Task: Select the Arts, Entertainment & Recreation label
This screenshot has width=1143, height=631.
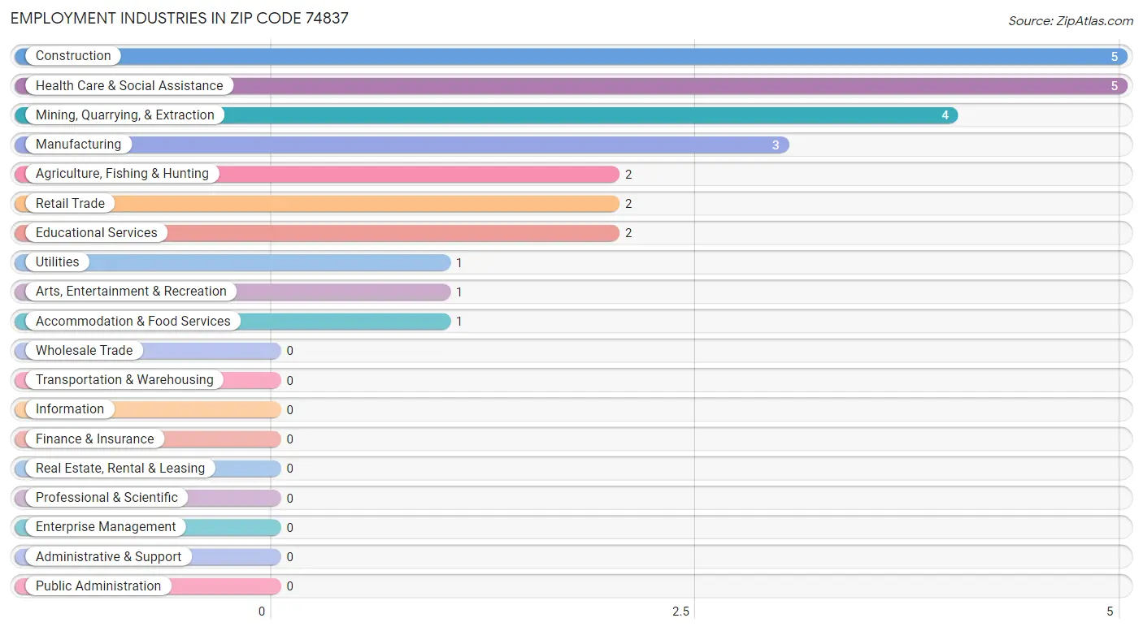Action: coord(131,292)
